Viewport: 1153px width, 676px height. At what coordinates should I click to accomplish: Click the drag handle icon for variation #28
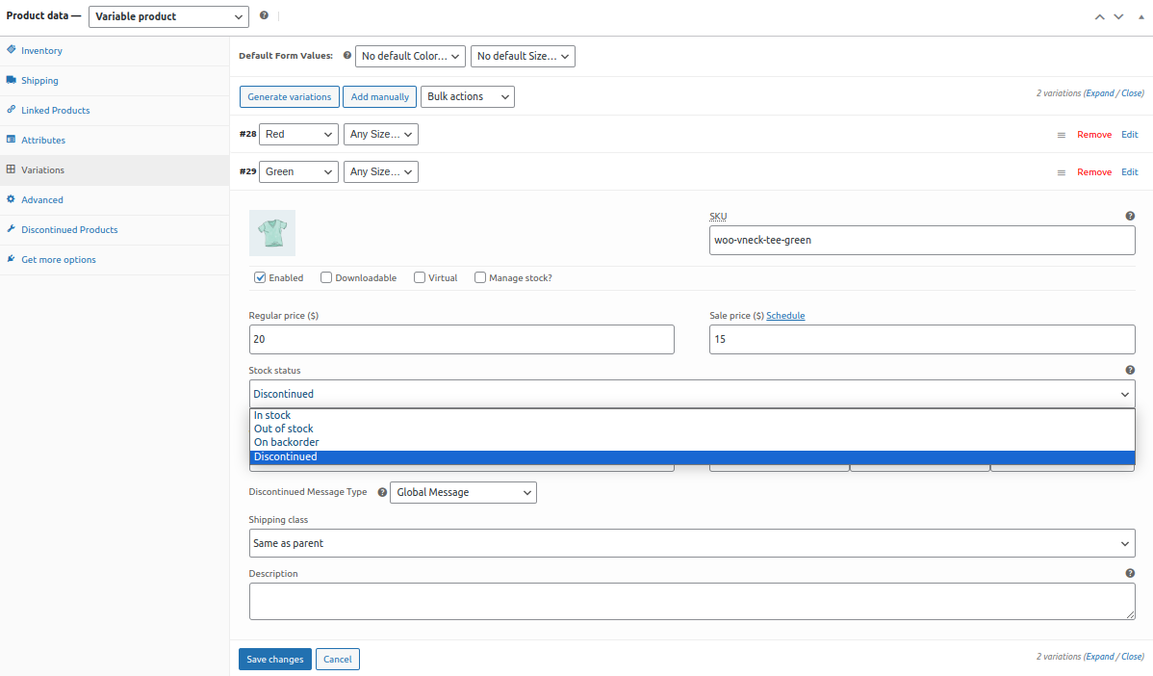pos(1061,135)
